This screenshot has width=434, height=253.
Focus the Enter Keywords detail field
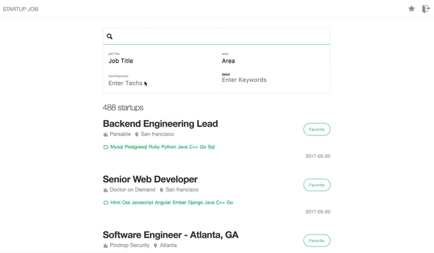[x=273, y=80]
